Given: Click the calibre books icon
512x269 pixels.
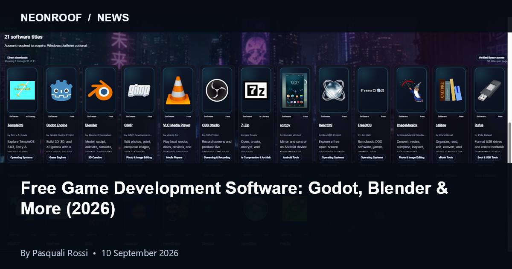Looking at the screenshot, I should click(451, 90).
